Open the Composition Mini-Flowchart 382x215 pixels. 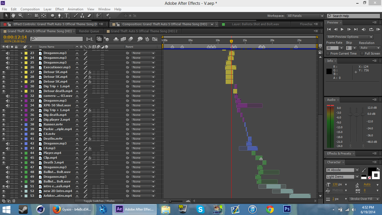tap(89, 39)
